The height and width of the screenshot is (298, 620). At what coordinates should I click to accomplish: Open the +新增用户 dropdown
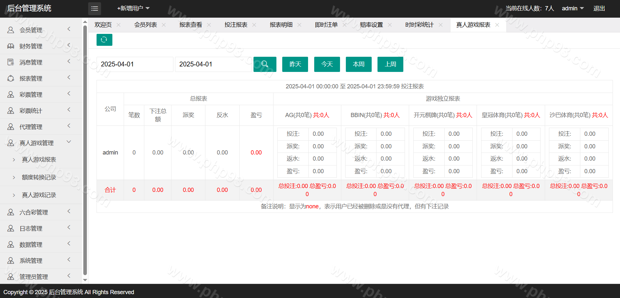click(x=133, y=8)
